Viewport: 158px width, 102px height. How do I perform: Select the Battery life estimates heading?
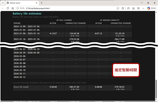27,14
